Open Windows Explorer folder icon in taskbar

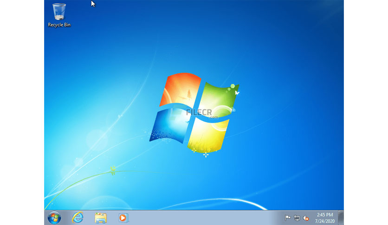[x=101, y=218]
